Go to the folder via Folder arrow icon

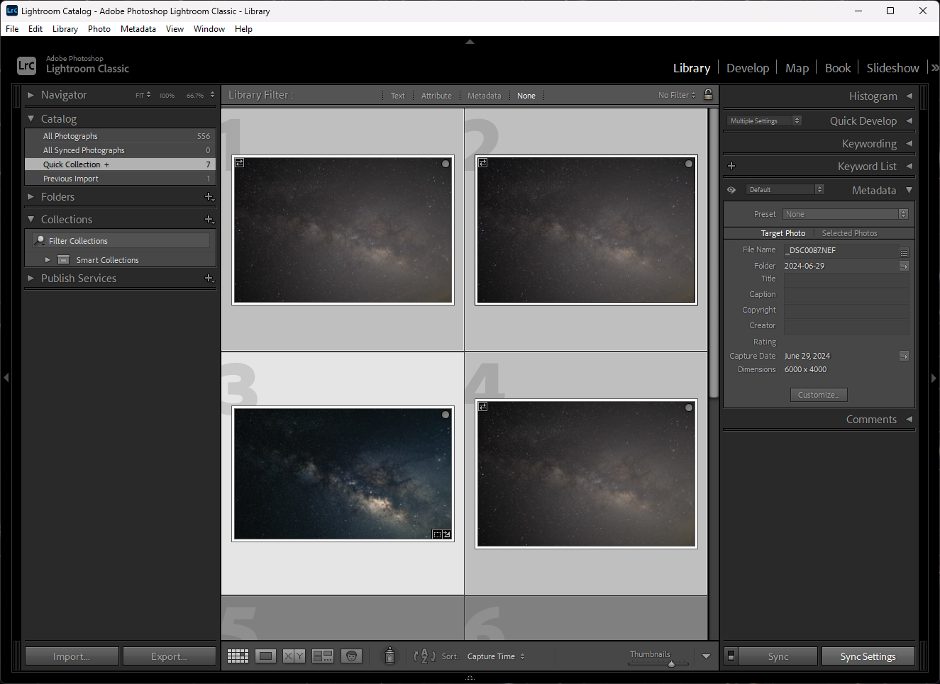click(904, 266)
